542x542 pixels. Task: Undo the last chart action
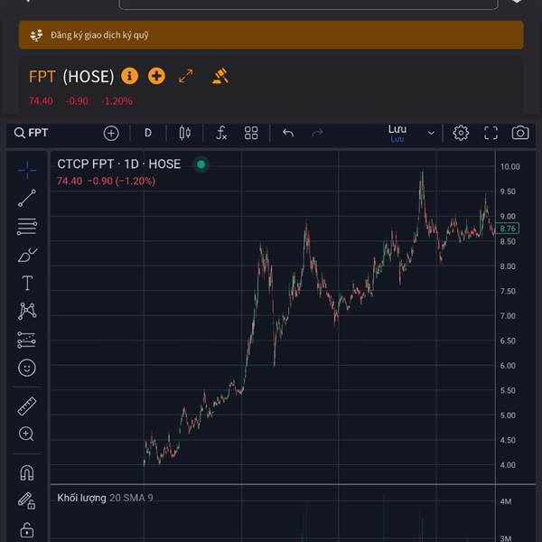[288, 133]
